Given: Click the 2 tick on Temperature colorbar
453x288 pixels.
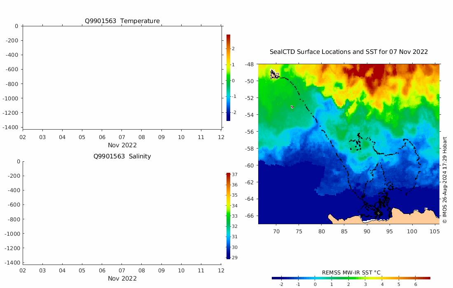Looking at the screenshot, I should 234,49.
